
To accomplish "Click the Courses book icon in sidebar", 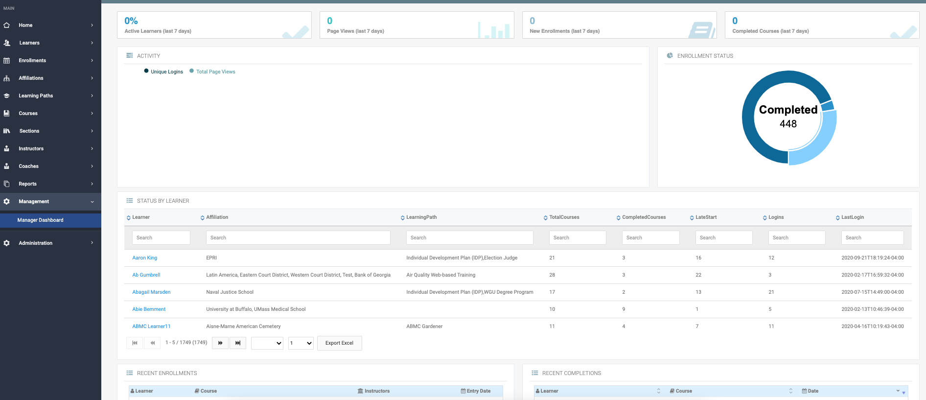I will pyautogui.click(x=7, y=114).
